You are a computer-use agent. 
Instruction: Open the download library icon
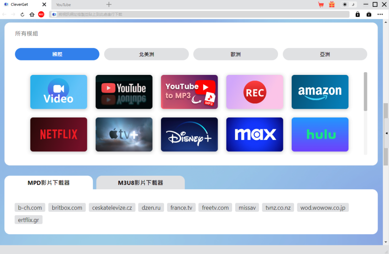[369, 14]
